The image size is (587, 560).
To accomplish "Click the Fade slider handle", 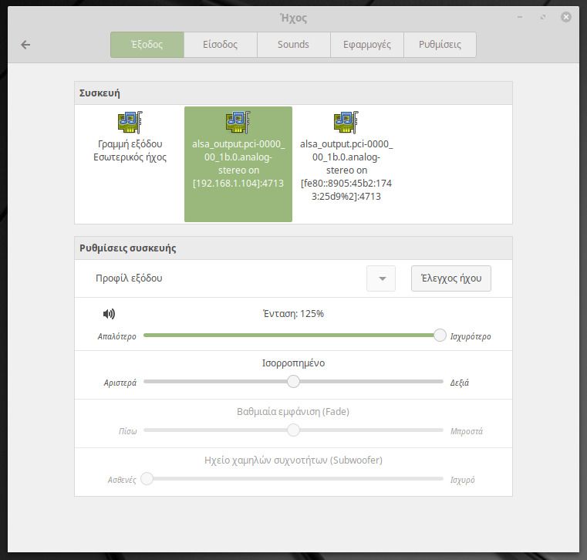I will 293,430.
